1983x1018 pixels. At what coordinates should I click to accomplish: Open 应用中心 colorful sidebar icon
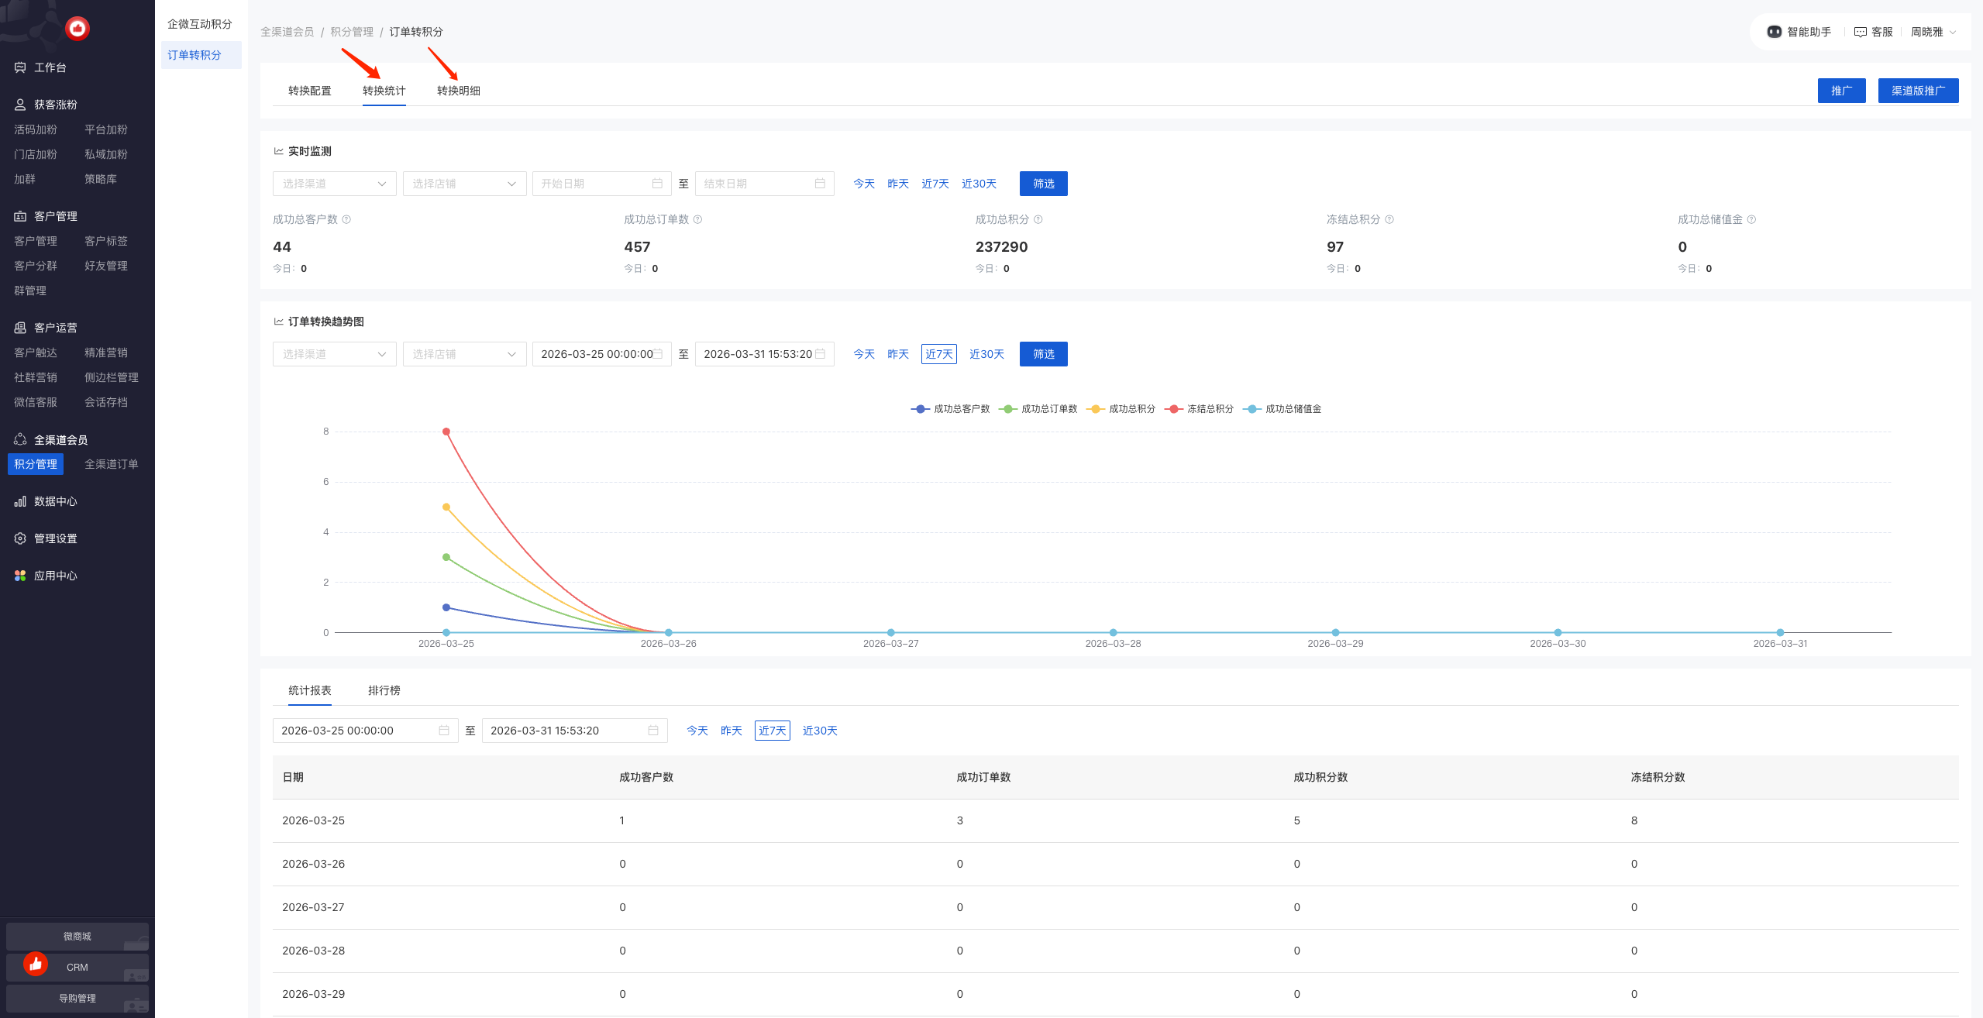click(x=20, y=576)
